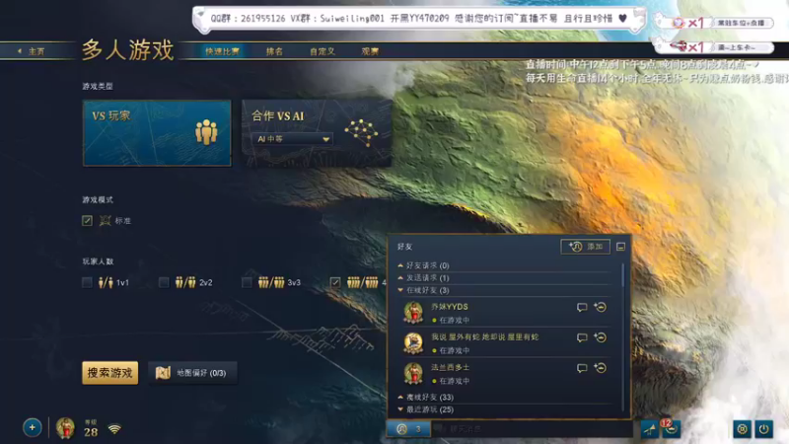Open 地图偏好 (0/3) map preferences
The width and height of the screenshot is (789, 444).
pos(192,373)
